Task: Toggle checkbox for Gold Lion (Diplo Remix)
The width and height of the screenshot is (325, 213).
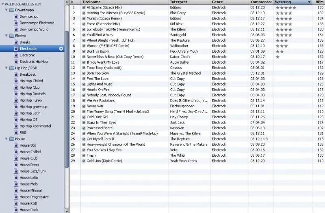Action: click(x=84, y=161)
